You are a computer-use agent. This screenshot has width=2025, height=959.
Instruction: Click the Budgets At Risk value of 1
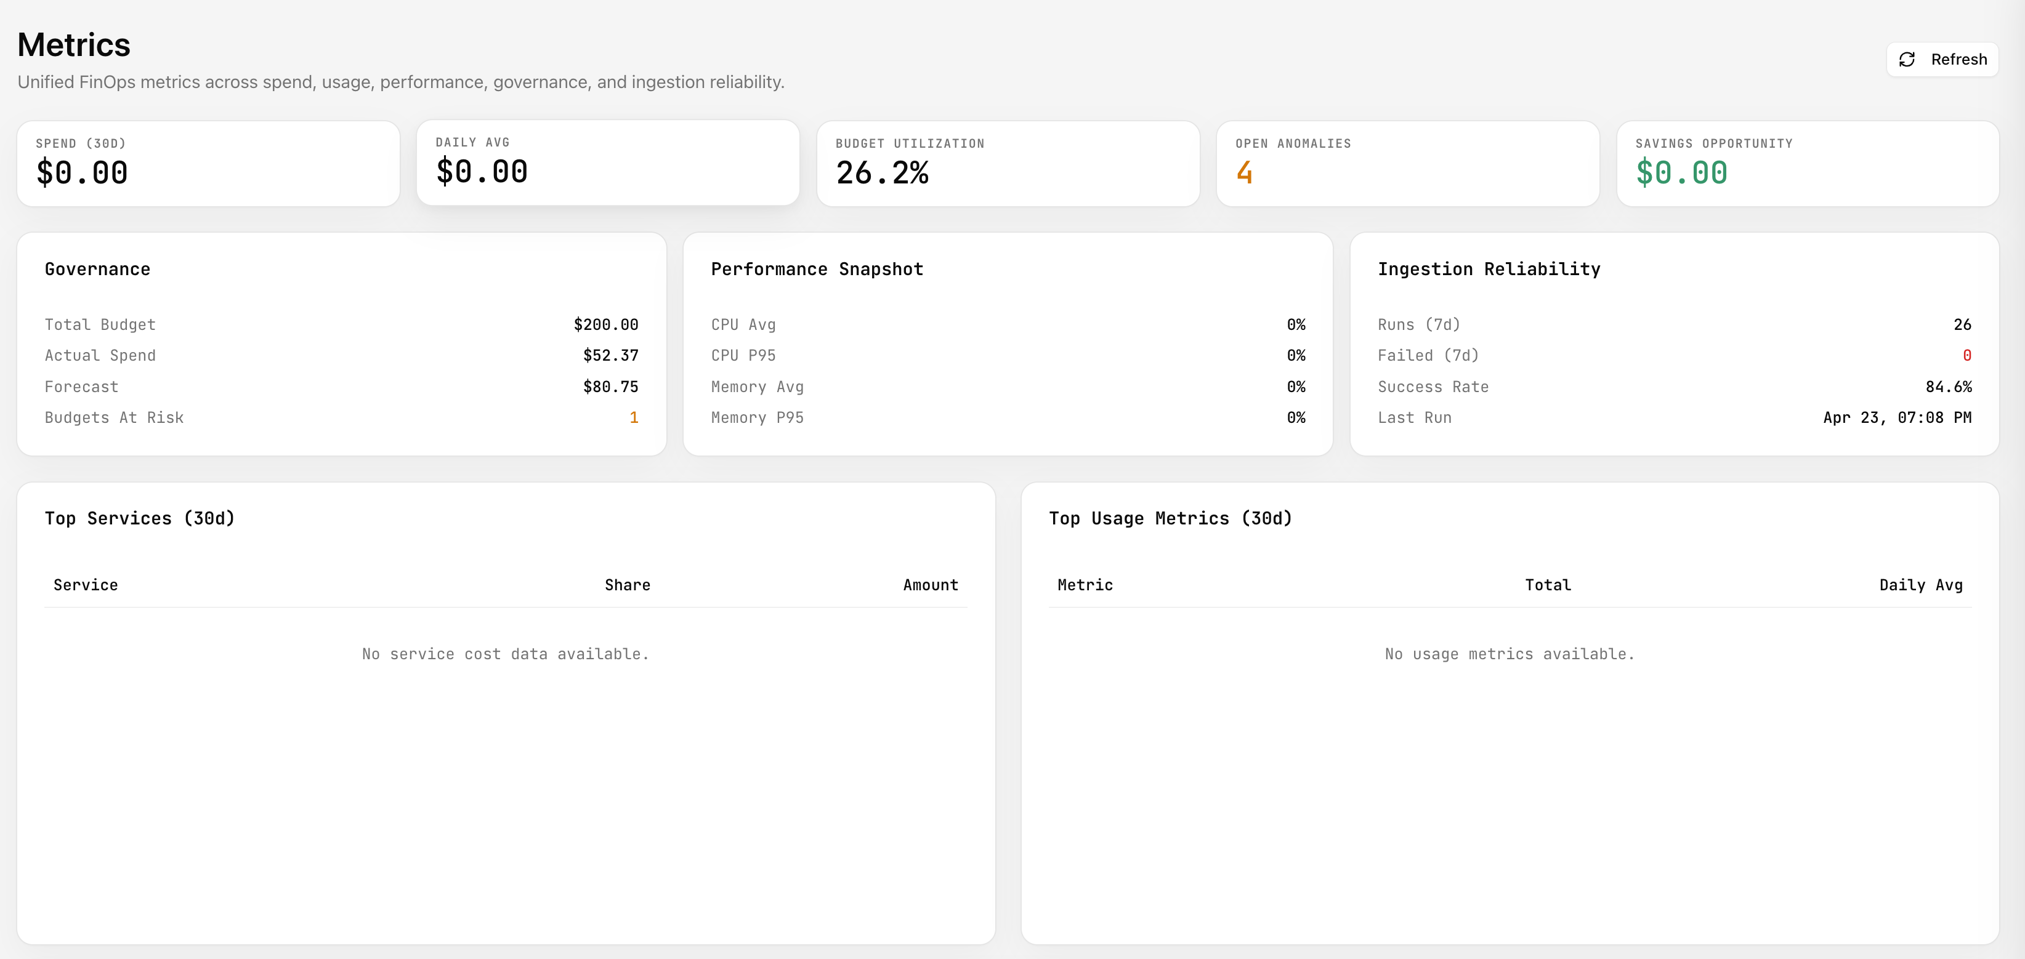[634, 417]
